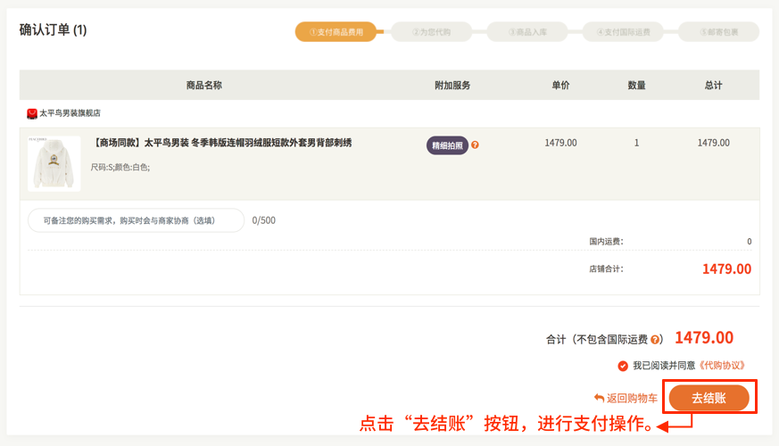Click help icon next to 国际运费
Viewport: 779px width, 446px height.
(655, 340)
